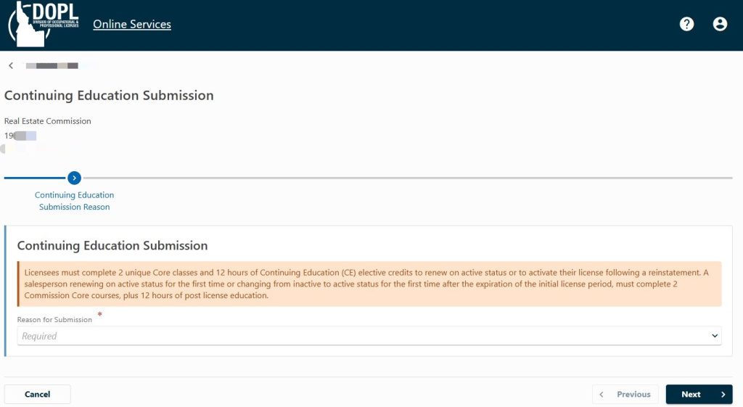Open the Reason for Submission dropdown field
Image resolution: width=743 pixels, height=407 pixels.
point(369,336)
